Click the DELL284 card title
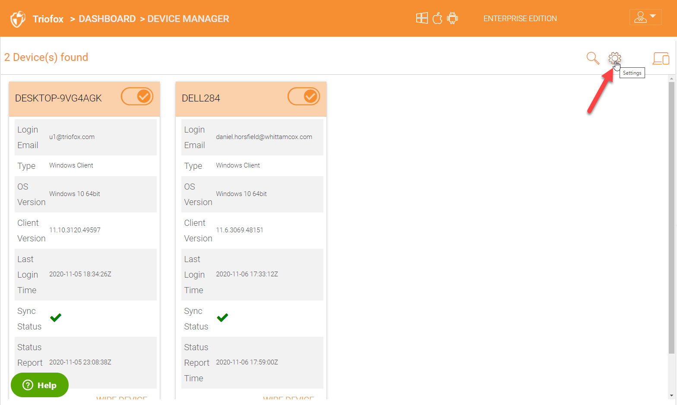677x405 pixels. [201, 98]
